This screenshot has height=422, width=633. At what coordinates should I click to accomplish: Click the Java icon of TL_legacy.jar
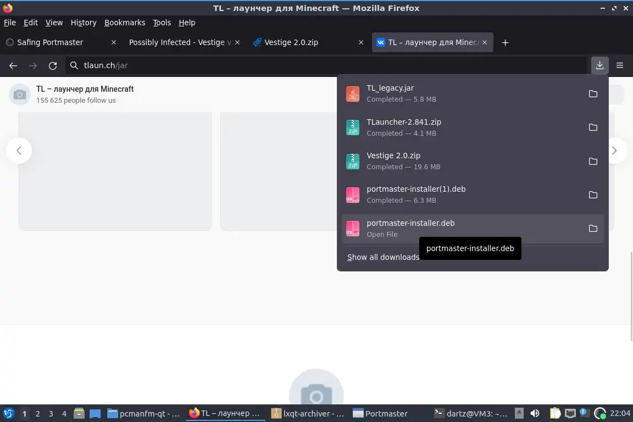click(x=352, y=94)
